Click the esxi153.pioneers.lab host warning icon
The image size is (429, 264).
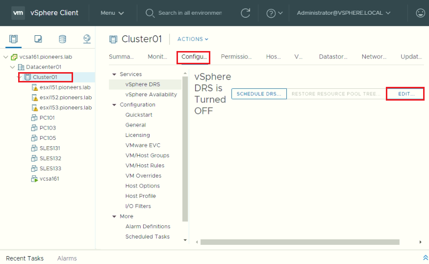(x=34, y=107)
